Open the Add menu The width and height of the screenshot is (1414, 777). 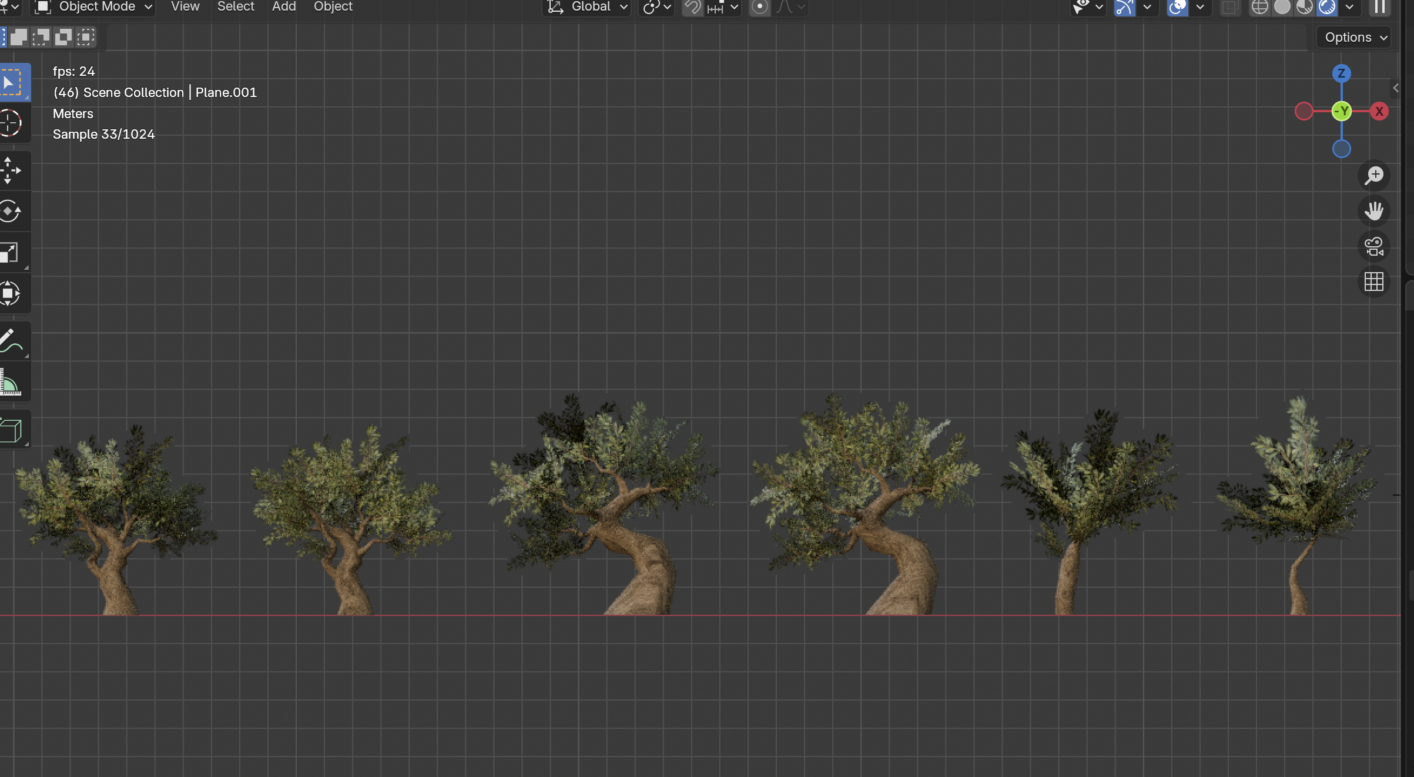click(x=284, y=7)
